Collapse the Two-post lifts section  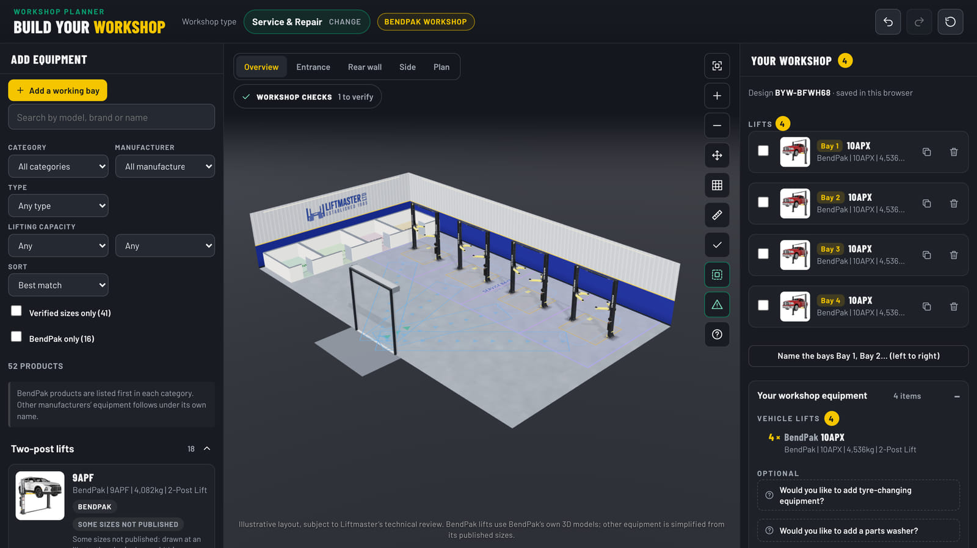point(207,449)
